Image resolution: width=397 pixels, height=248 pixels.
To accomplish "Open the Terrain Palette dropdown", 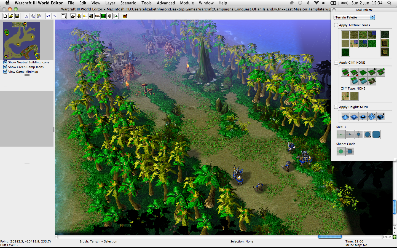I will 354,17.
